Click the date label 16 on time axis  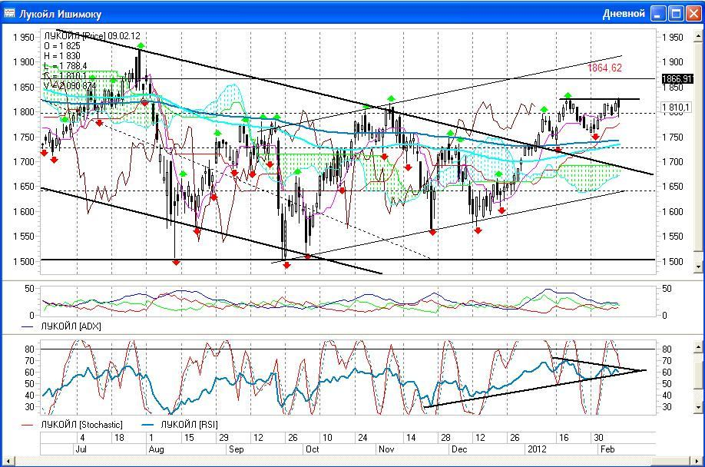coord(564,437)
